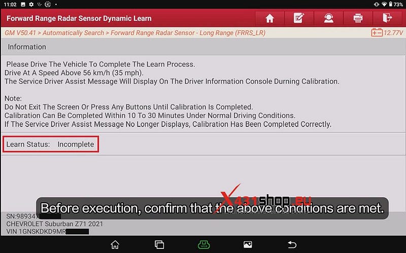Tap 'Please Drive The Vehicle To Complete' line
Screen dimensions: 406x253
click(x=100, y=64)
